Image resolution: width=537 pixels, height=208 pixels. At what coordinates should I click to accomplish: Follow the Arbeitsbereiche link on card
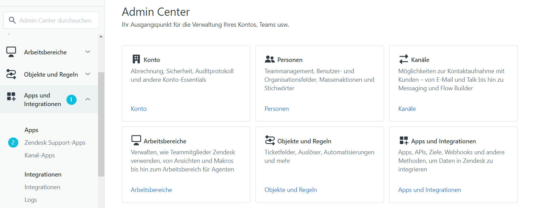click(151, 190)
